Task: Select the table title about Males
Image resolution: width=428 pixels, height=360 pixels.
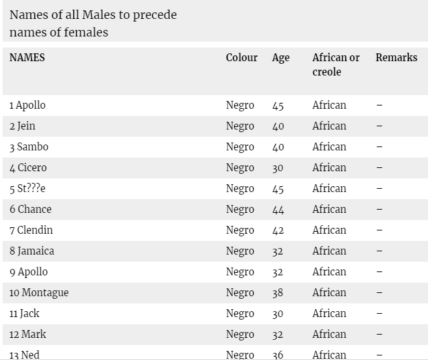Action: tap(93, 23)
